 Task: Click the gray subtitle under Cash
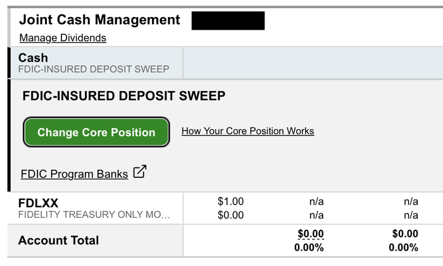(x=94, y=69)
